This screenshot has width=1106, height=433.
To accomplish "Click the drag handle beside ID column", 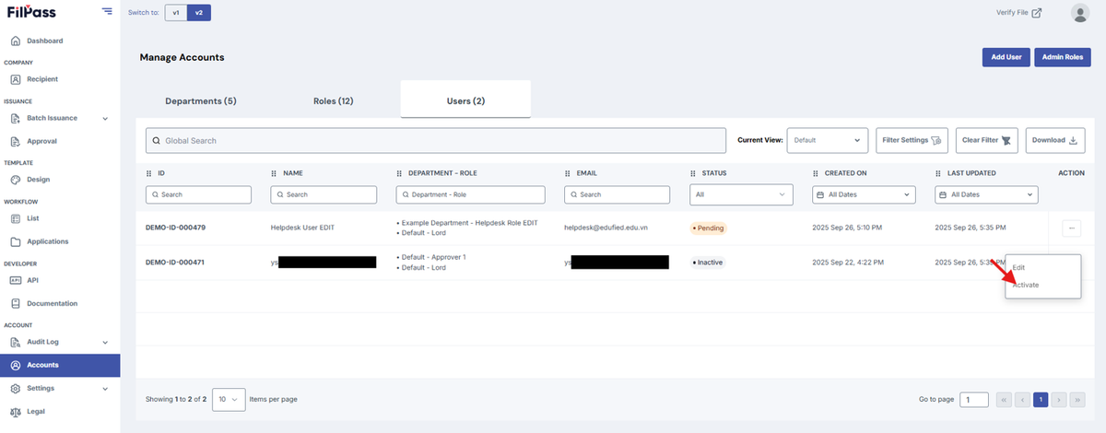I will coord(149,173).
